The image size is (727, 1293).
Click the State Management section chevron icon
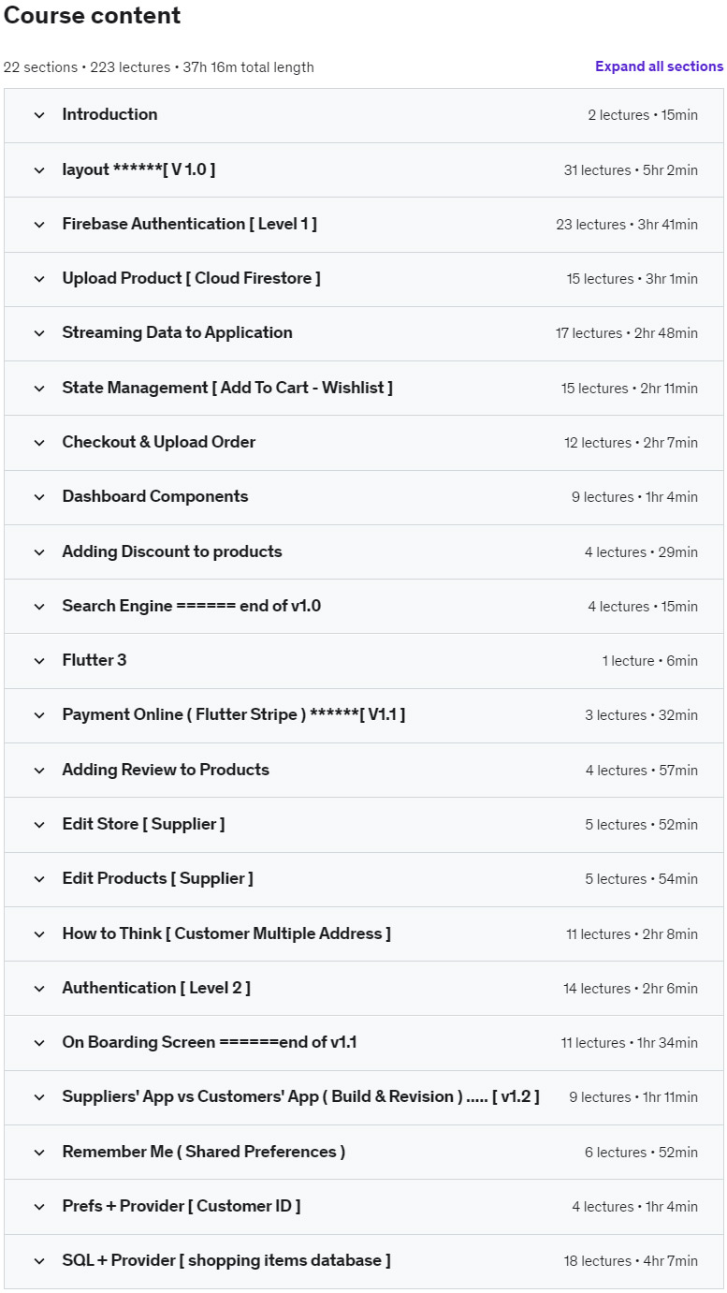click(39, 389)
